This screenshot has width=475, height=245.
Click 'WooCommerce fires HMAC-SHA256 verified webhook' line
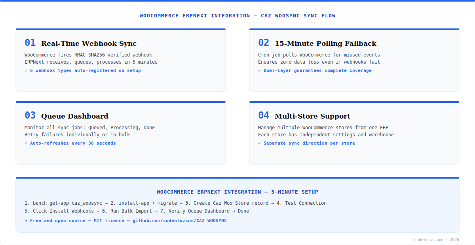point(88,55)
